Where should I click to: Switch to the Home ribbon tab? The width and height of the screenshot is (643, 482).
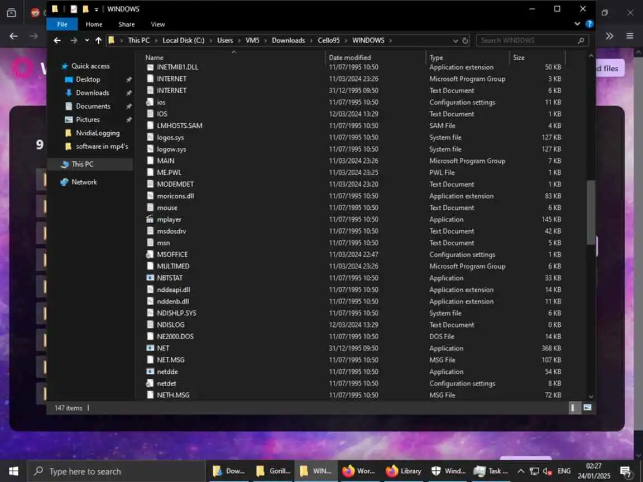(x=94, y=24)
